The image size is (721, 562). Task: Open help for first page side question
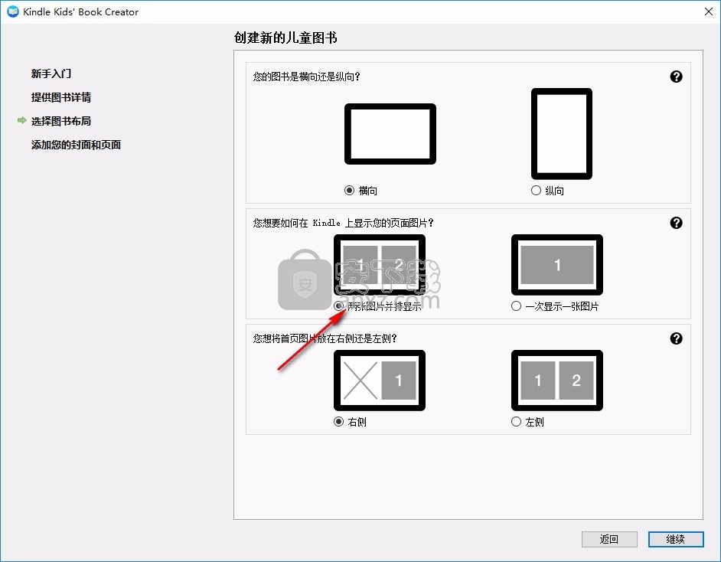[x=676, y=338]
